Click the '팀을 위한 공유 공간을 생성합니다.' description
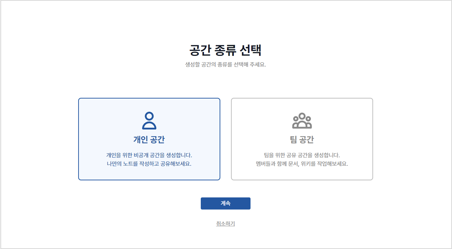Image resolution: width=452 pixels, height=249 pixels. coord(302,155)
